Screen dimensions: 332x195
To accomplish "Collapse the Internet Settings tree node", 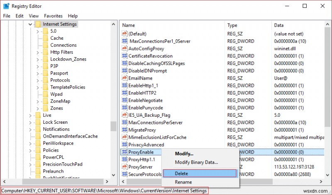I will 30,24.
